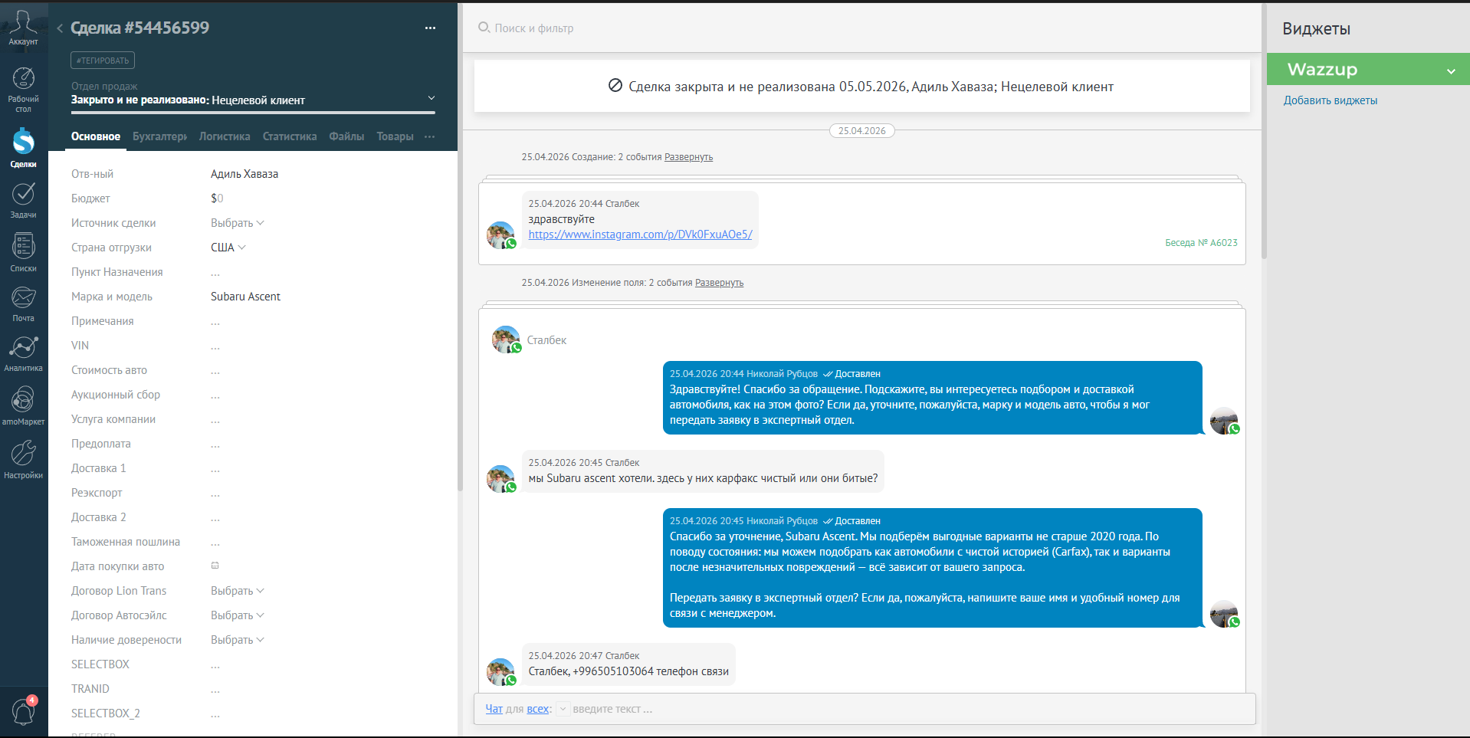Click the feed vertical scrollbar

click(1264, 130)
